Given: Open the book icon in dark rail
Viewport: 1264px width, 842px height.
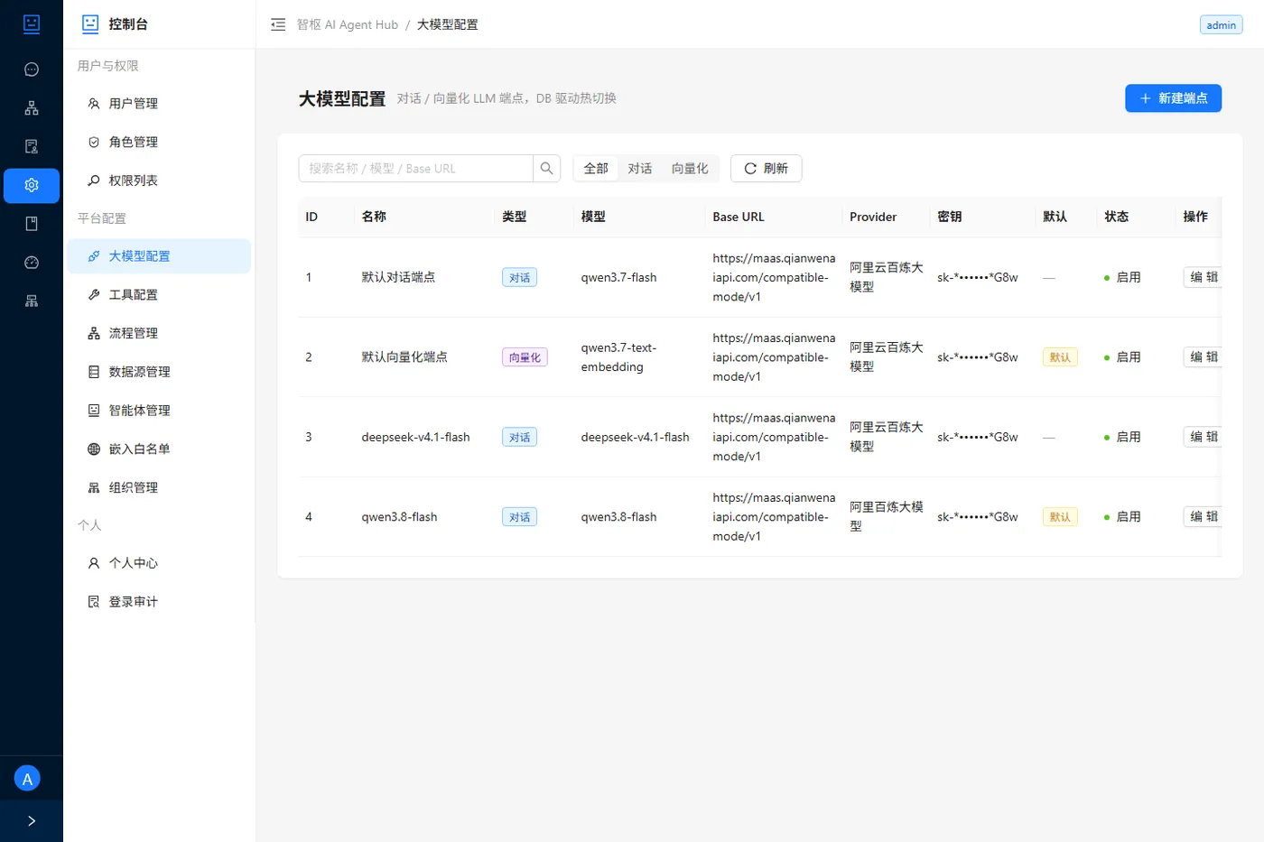Looking at the screenshot, I should click(x=32, y=224).
